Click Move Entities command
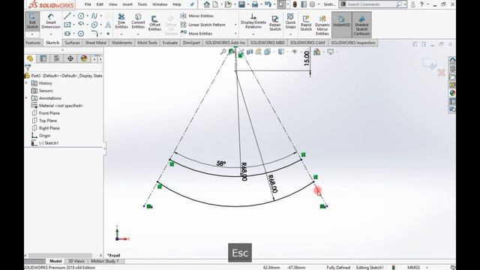480x270 pixels. tap(196, 34)
